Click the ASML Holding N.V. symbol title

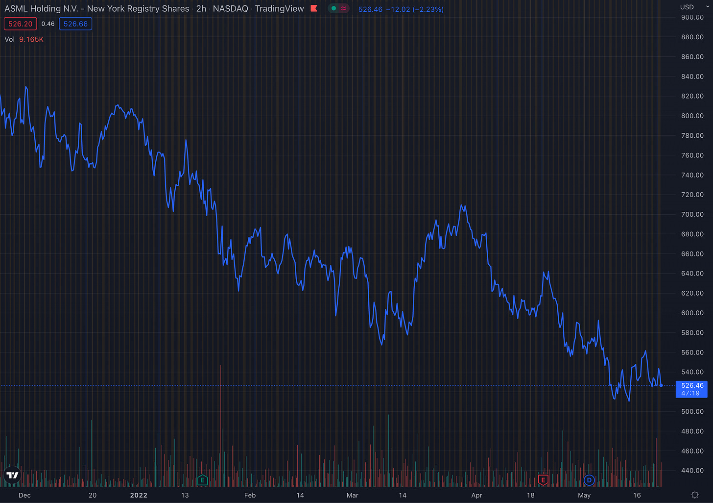[97, 8]
